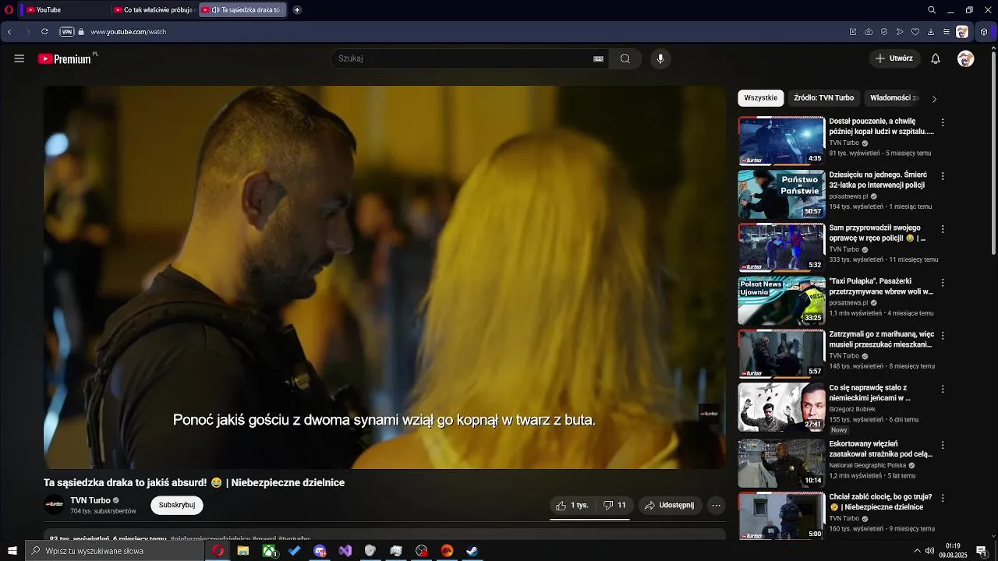Go back using browser back arrow
This screenshot has width=998, height=561.
click(9, 32)
